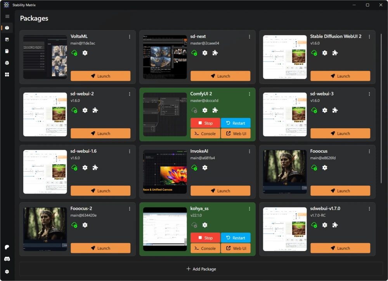Screen dimensions: 388x281
Task: Launch the Fooocus package
Action: (x=340, y=191)
